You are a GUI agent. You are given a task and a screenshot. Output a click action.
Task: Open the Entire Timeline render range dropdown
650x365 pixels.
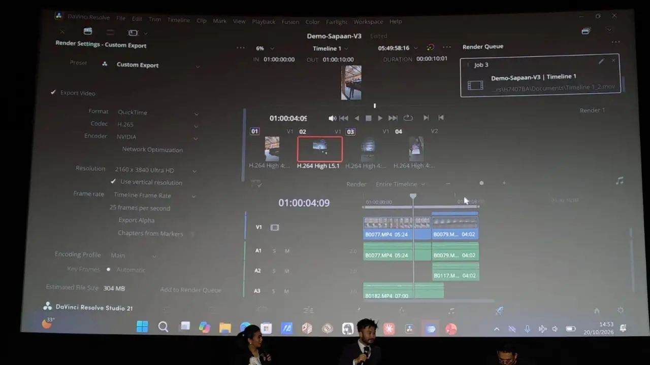[x=401, y=184]
